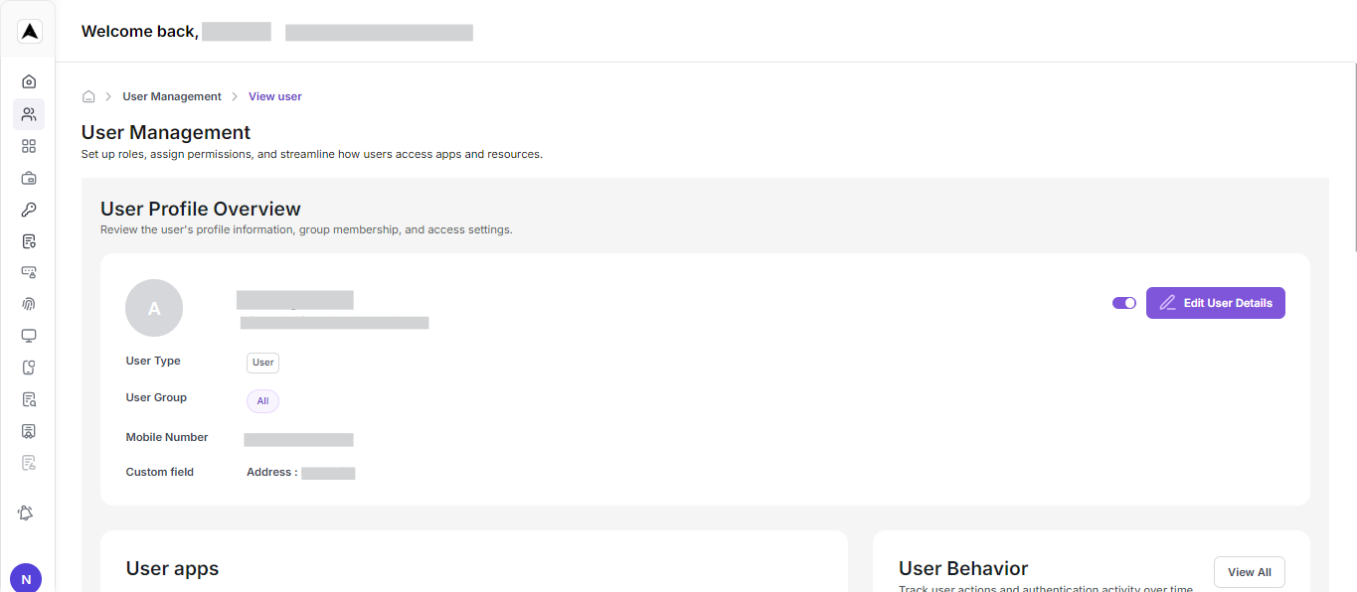Click the briefcase icon in the sidebar

pos(29,178)
